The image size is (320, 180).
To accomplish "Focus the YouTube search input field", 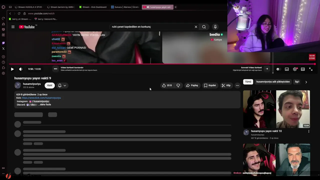I will tap(152, 27).
